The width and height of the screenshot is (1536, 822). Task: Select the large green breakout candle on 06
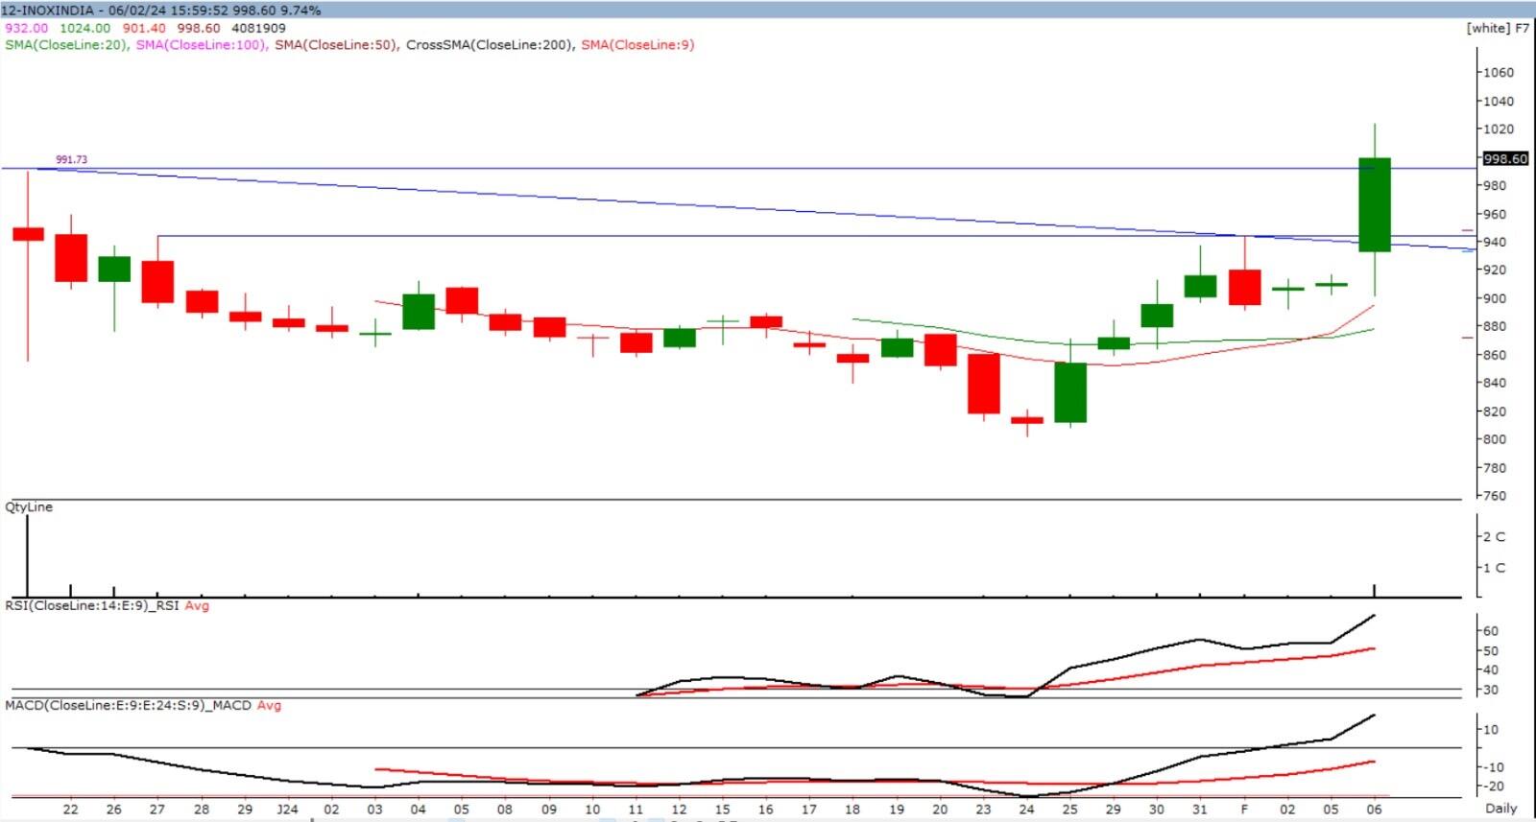(x=1375, y=204)
